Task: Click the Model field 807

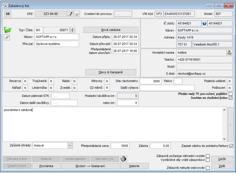Action: [223, 14]
